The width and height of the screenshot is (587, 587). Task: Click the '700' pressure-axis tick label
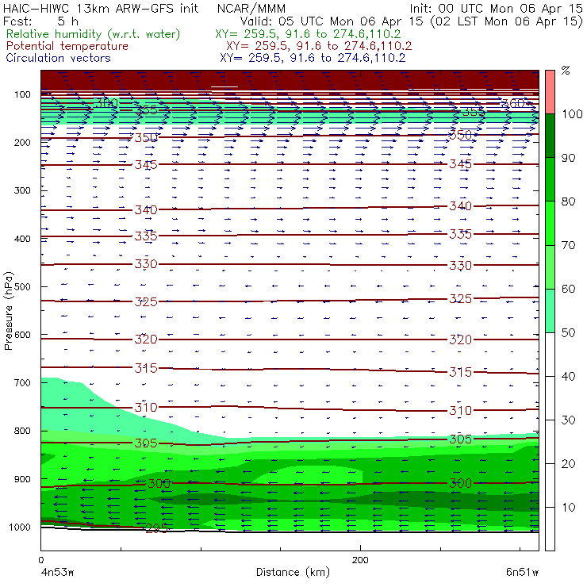(x=22, y=383)
